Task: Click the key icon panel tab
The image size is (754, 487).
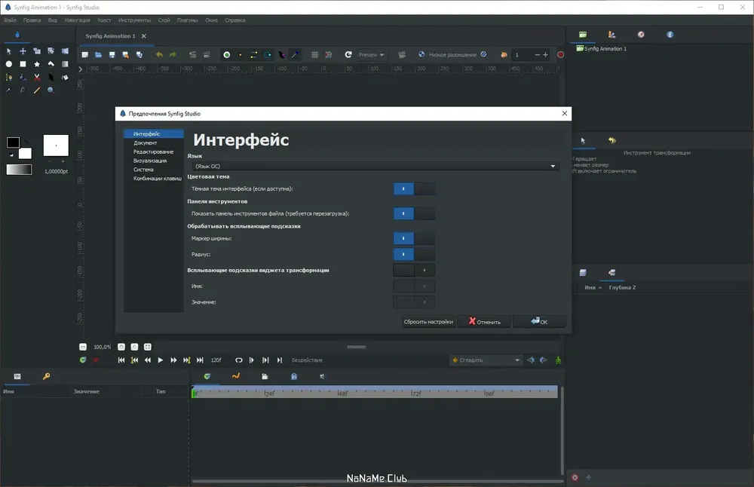Action: point(46,376)
